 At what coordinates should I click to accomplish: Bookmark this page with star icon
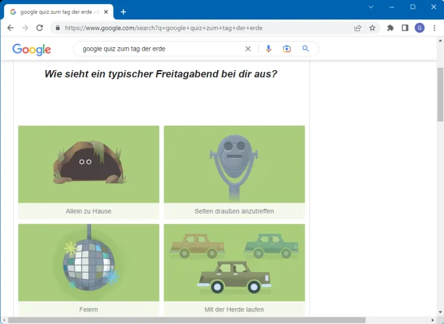tap(373, 28)
